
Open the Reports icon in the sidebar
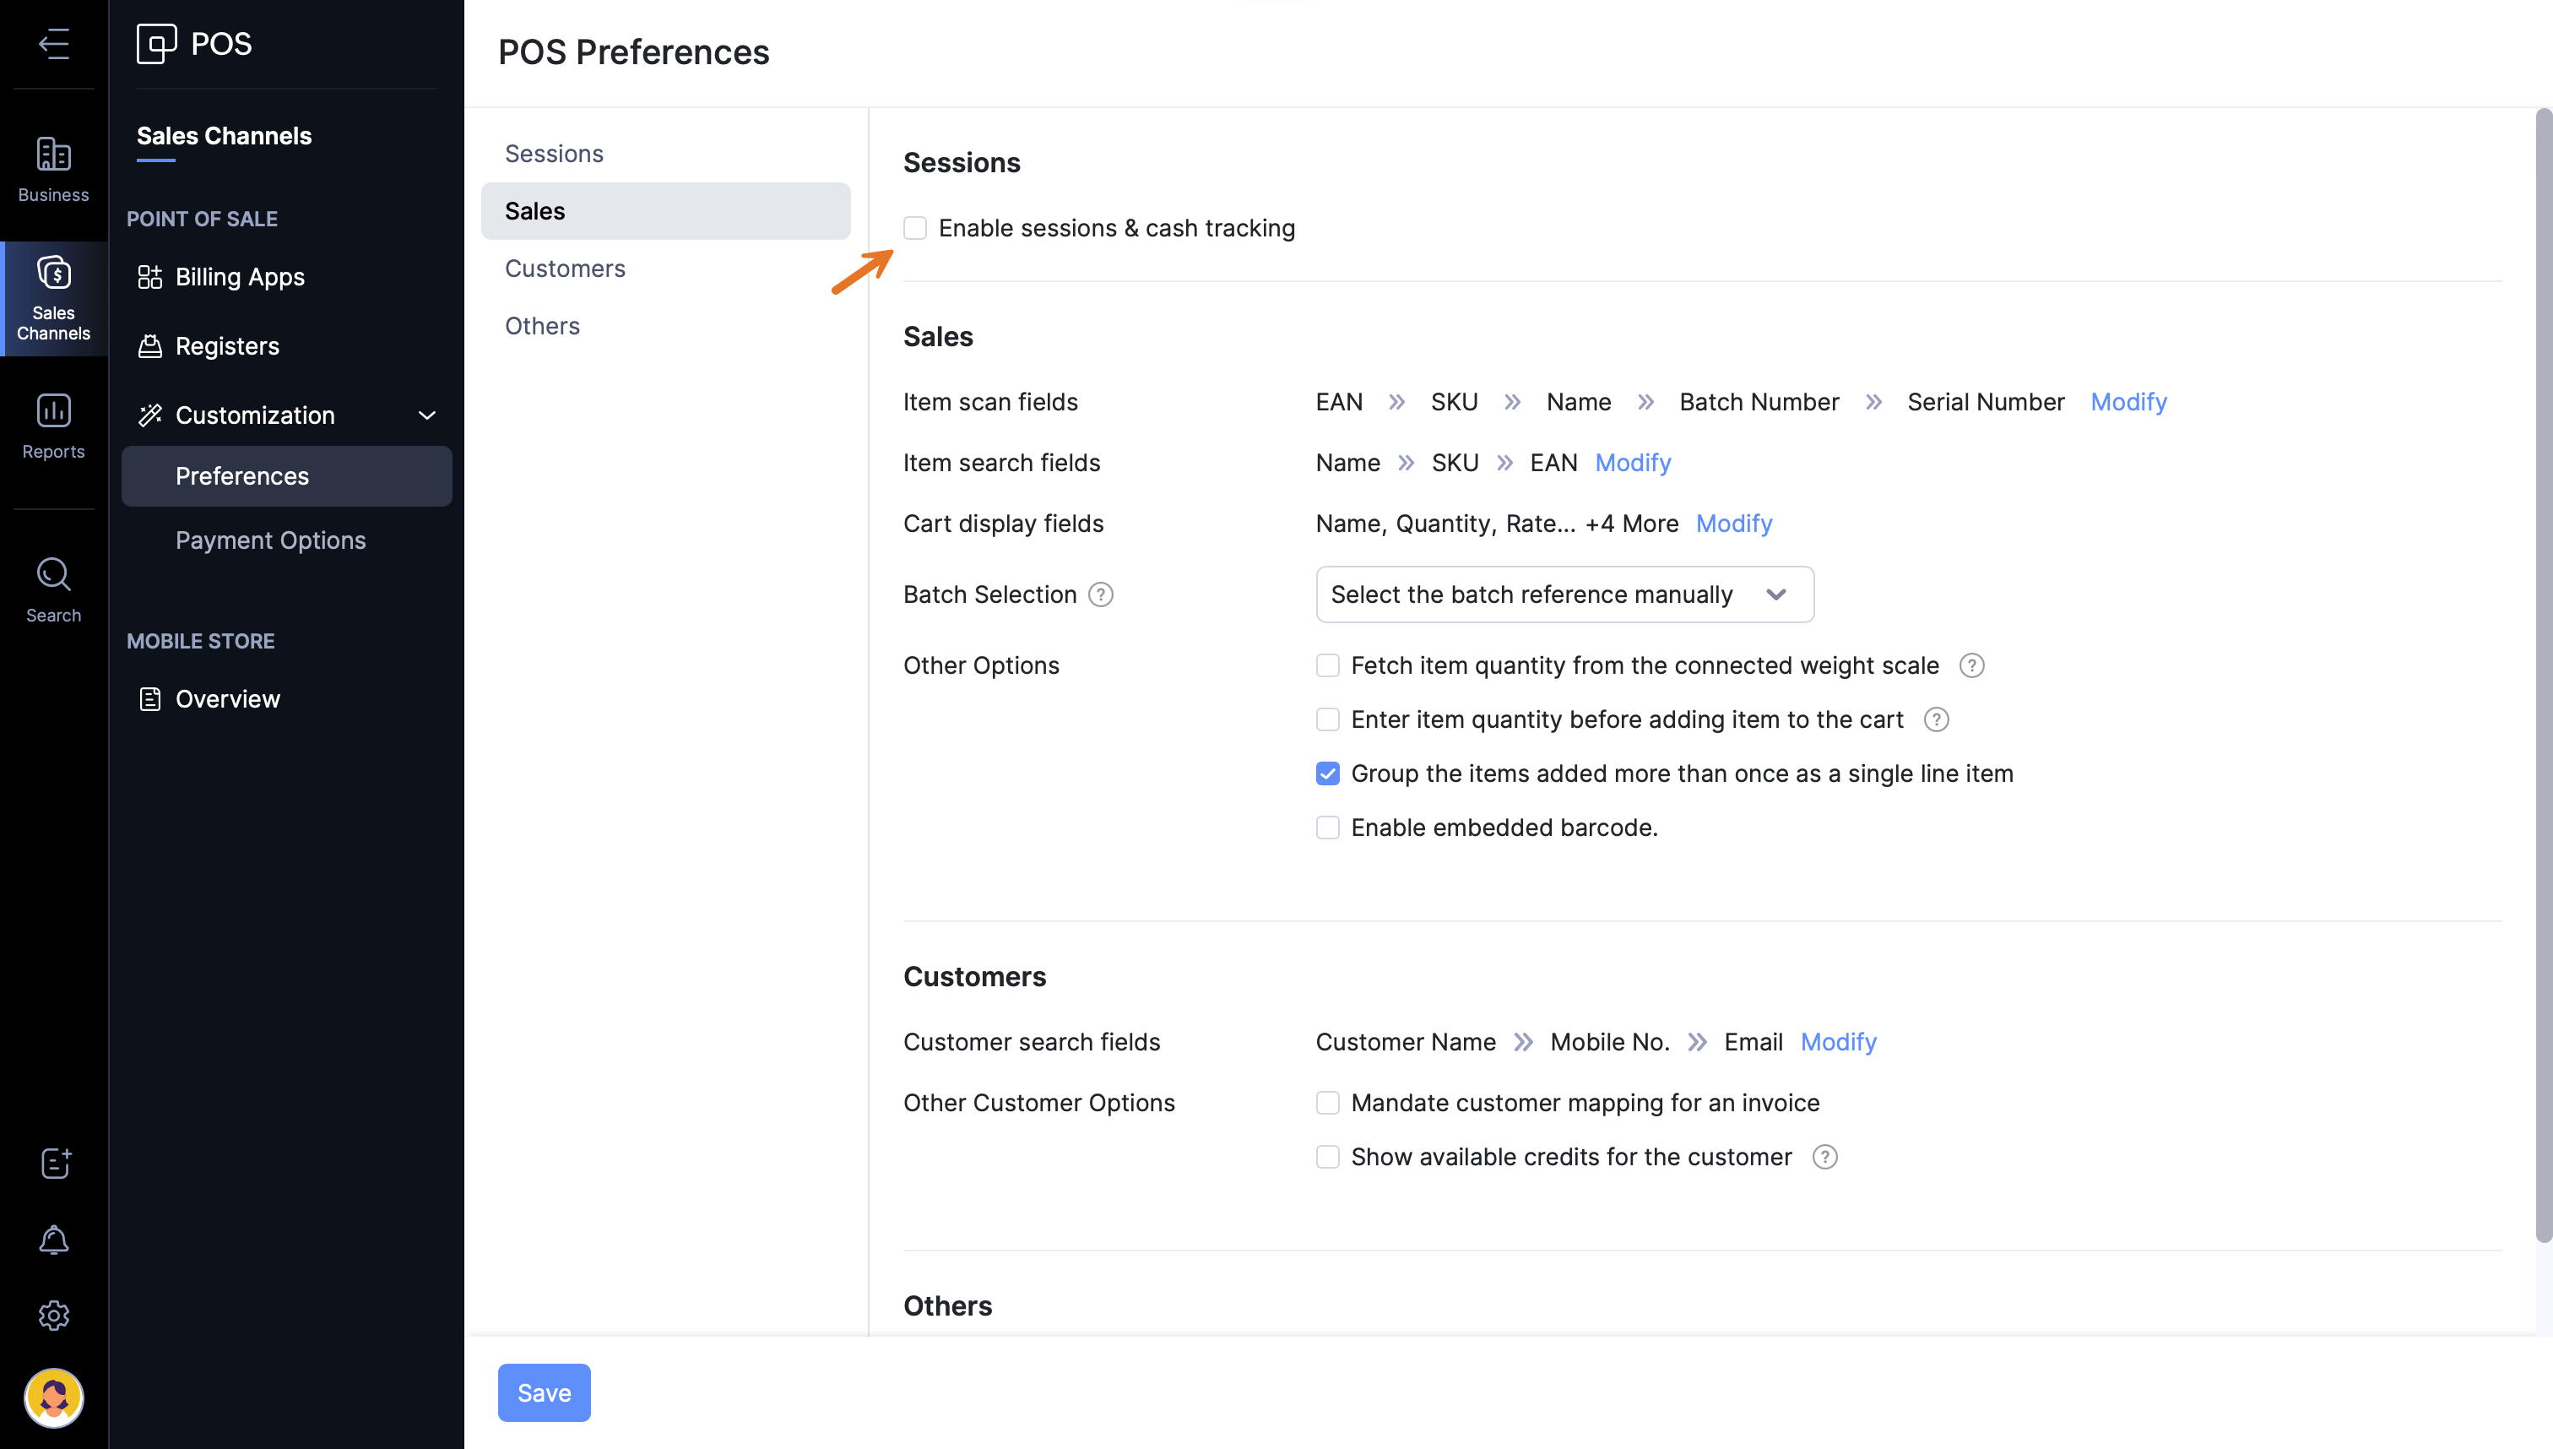tap(54, 426)
